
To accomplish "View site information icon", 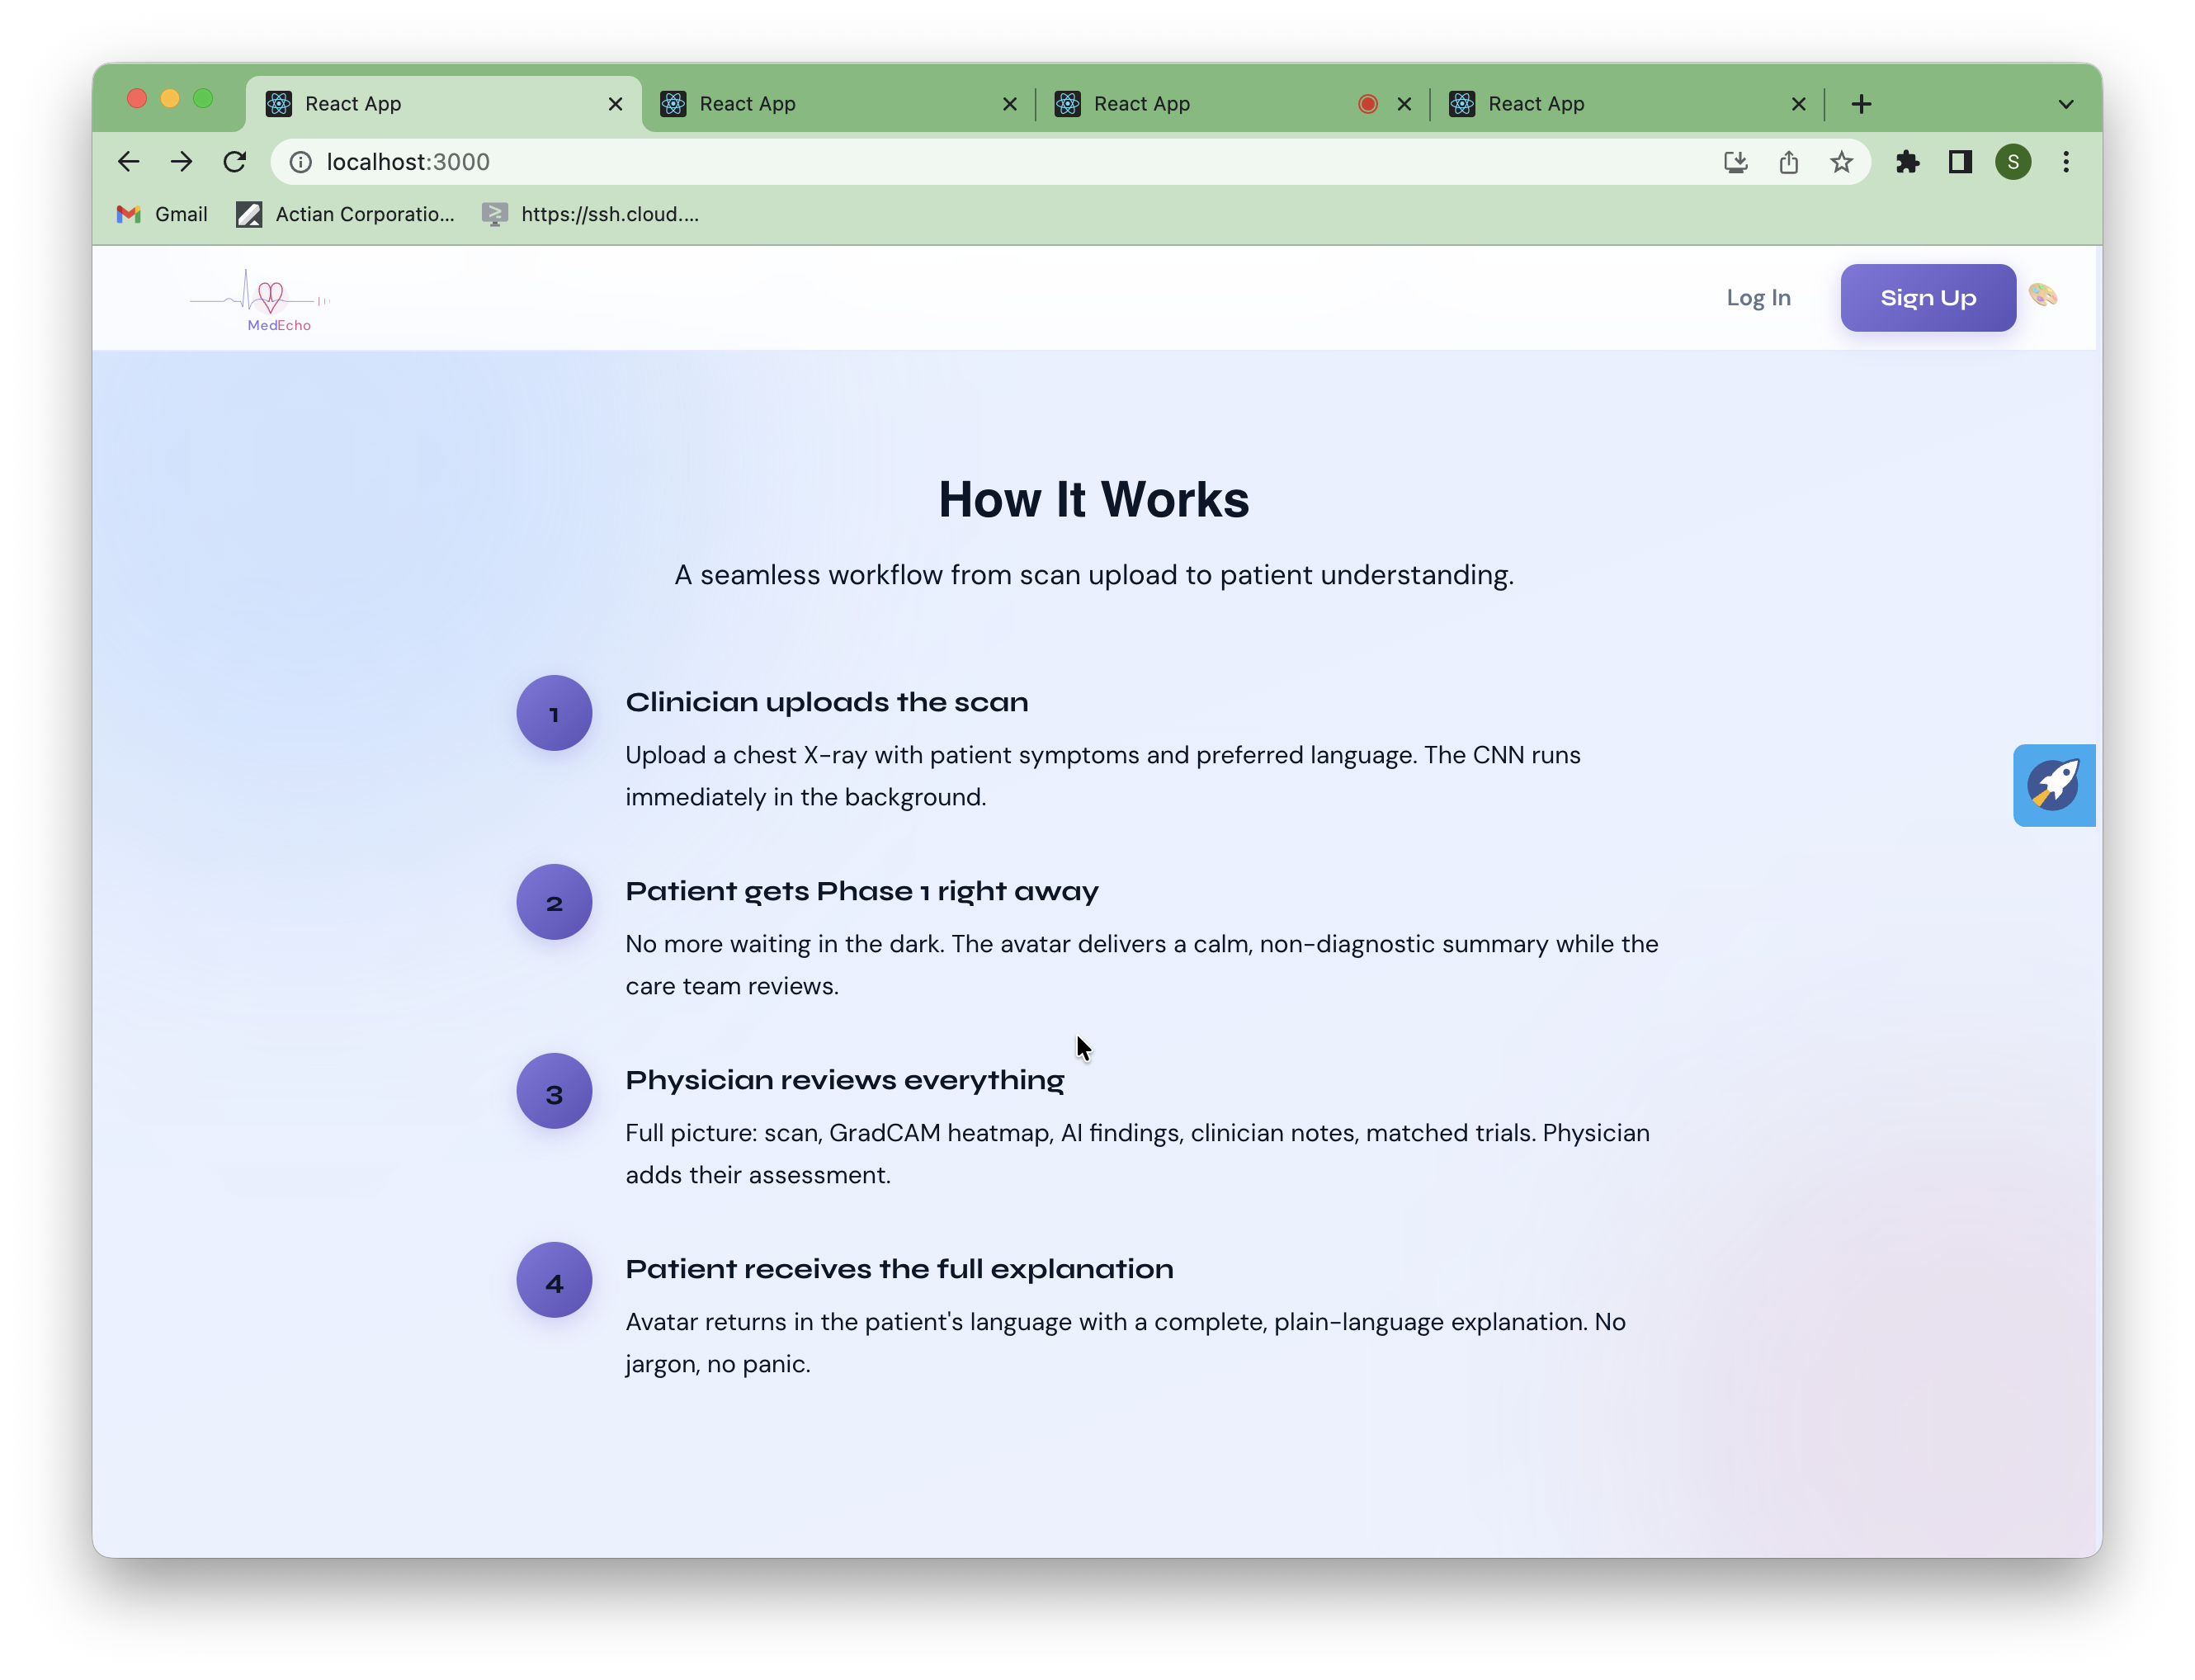I will (300, 162).
